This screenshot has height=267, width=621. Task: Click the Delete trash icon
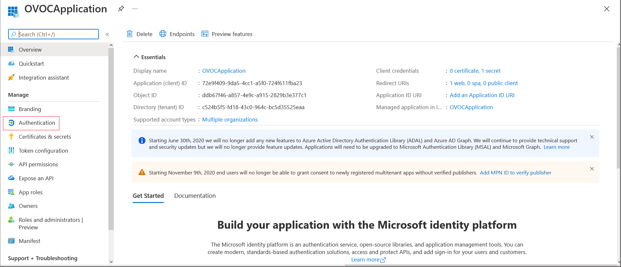pos(130,34)
